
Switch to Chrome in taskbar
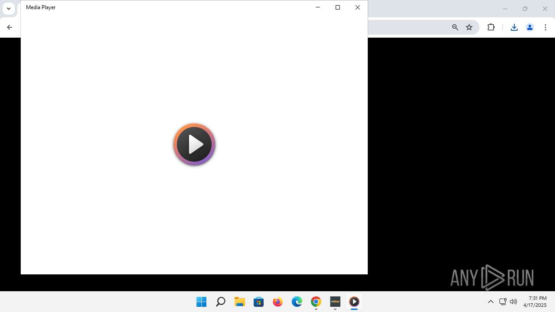coord(316,302)
